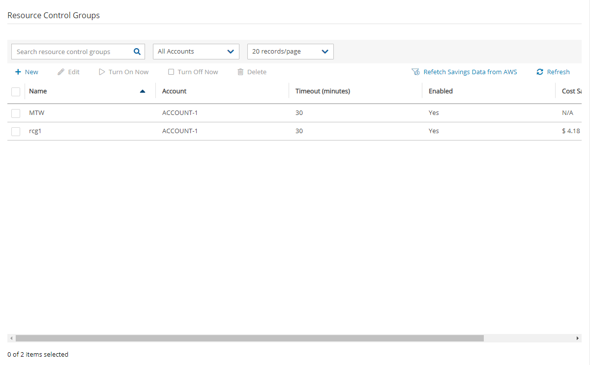Check the MTW row checkbox
The width and height of the screenshot is (590, 365).
click(x=16, y=113)
